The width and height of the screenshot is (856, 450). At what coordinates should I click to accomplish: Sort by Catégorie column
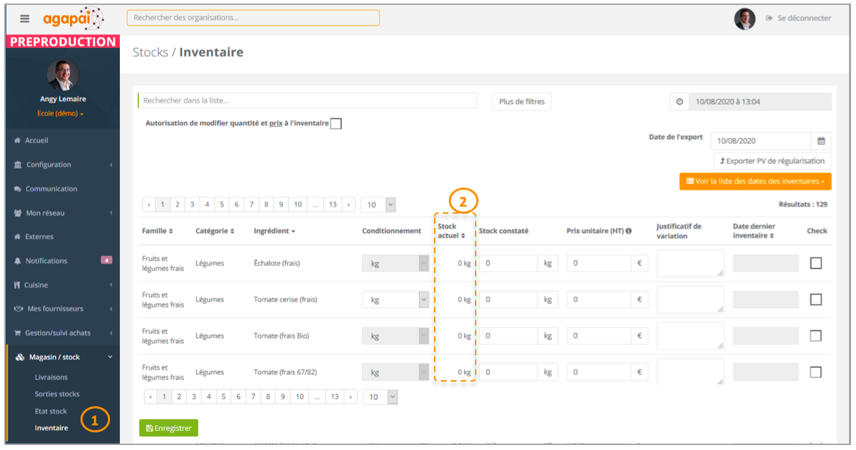(215, 231)
